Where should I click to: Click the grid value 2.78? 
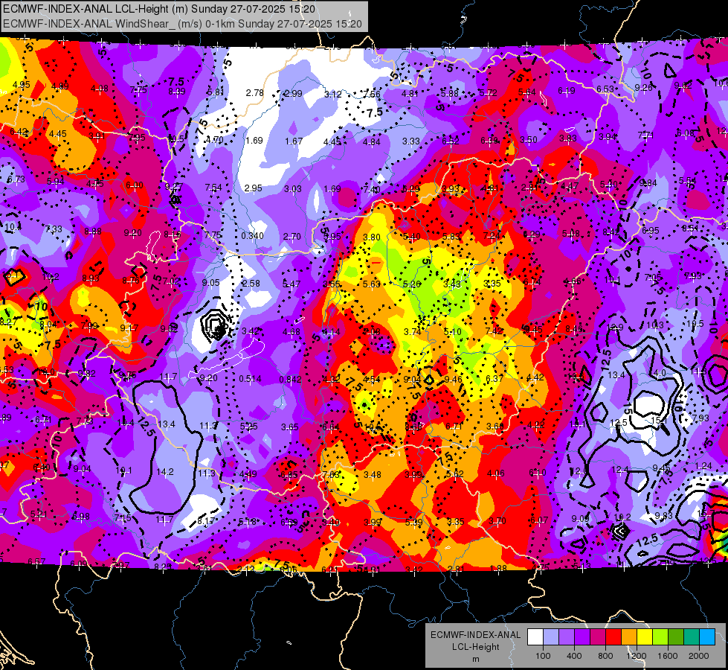tap(255, 93)
